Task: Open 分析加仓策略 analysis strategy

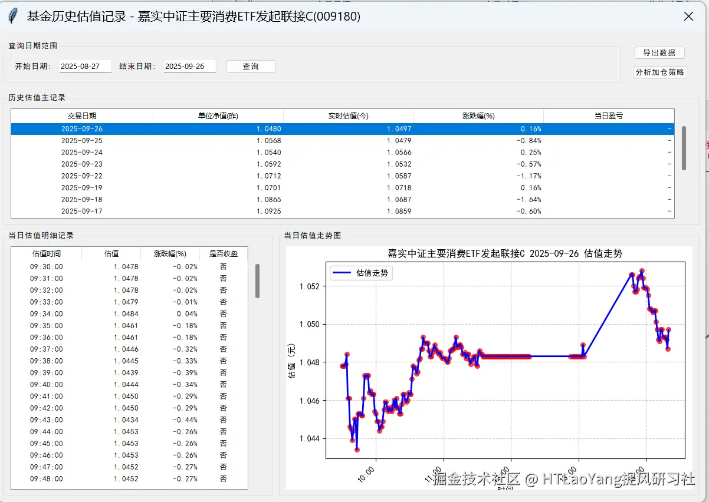Action: pos(659,72)
